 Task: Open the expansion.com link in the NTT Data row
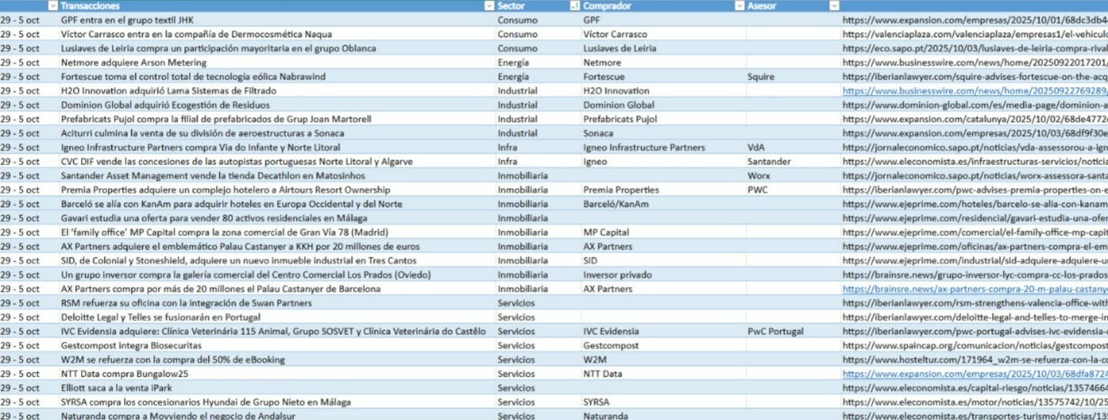[975, 374]
